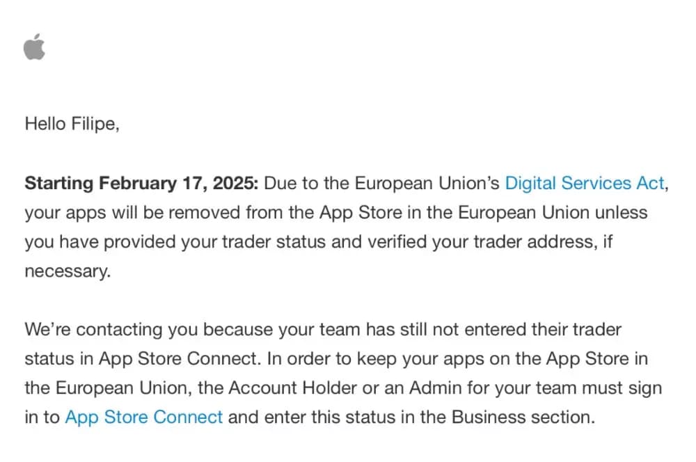696x462 pixels.
Task: Open the Digital Services Act link
Action: click(x=585, y=184)
